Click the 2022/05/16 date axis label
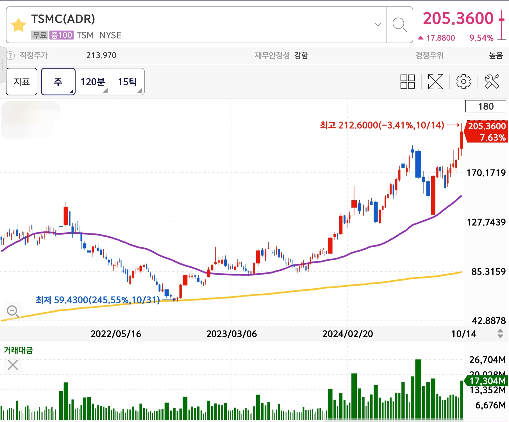Screen dimensions: 509x422 (x=116, y=334)
